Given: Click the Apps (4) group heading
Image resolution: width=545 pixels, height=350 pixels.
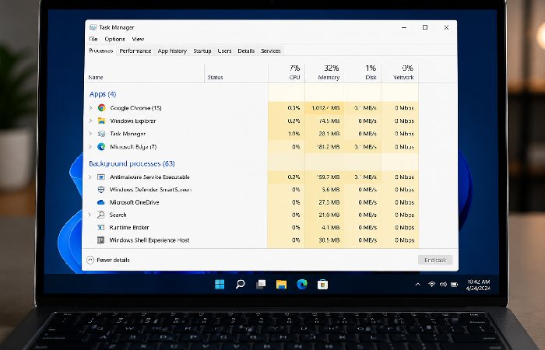Looking at the screenshot, I should (x=103, y=94).
